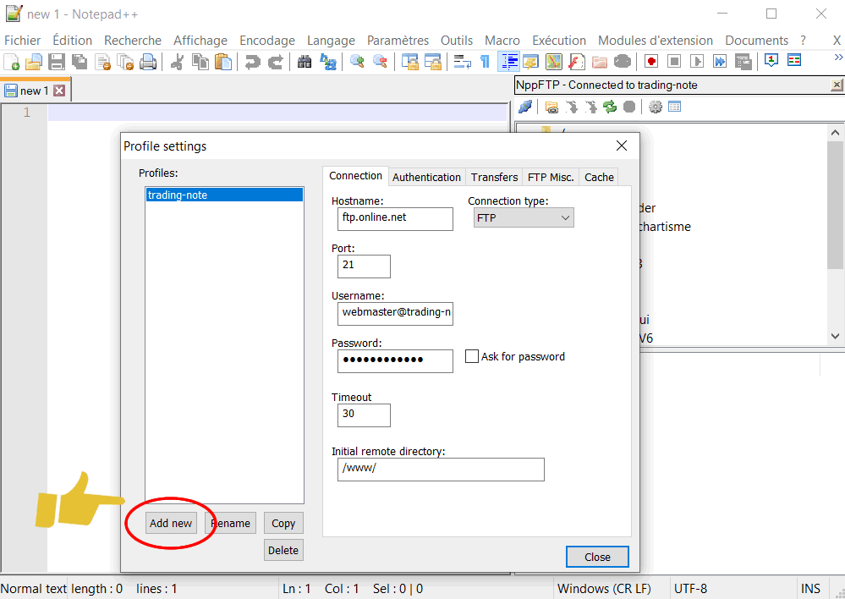Viewport: 845px width, 599px height.
Task: Toggle the indent guide toolbar icon
Action: pos(508,62)
